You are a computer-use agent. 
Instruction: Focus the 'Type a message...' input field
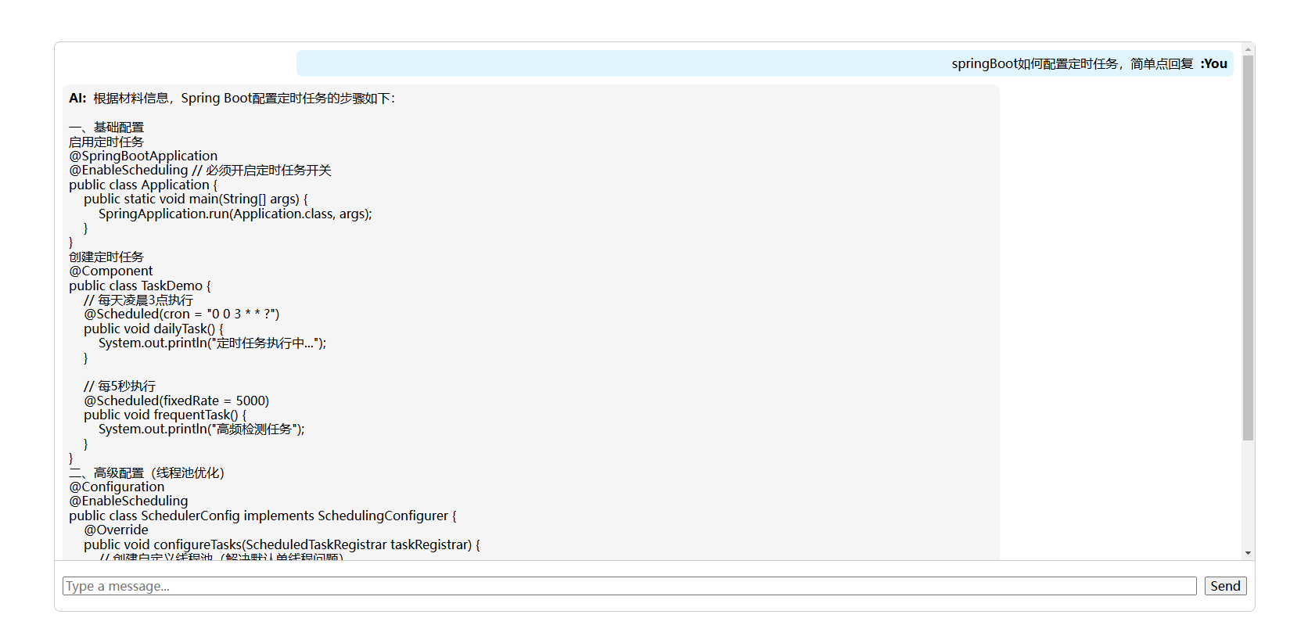(630, 586)
